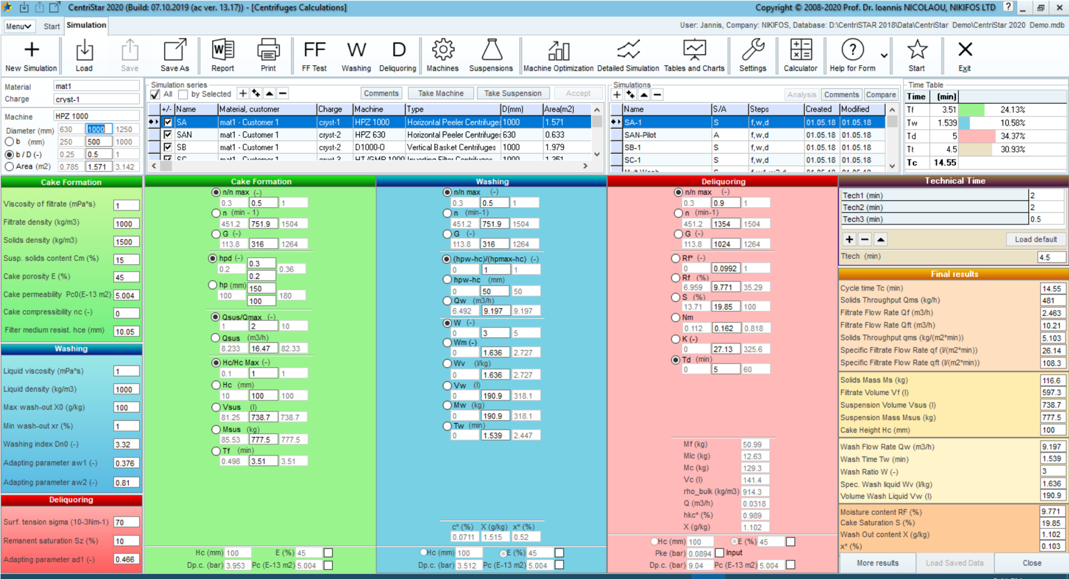
Task: Open the Suspensions flask icon
Action: pyautogui.click(x=491, y=56)
